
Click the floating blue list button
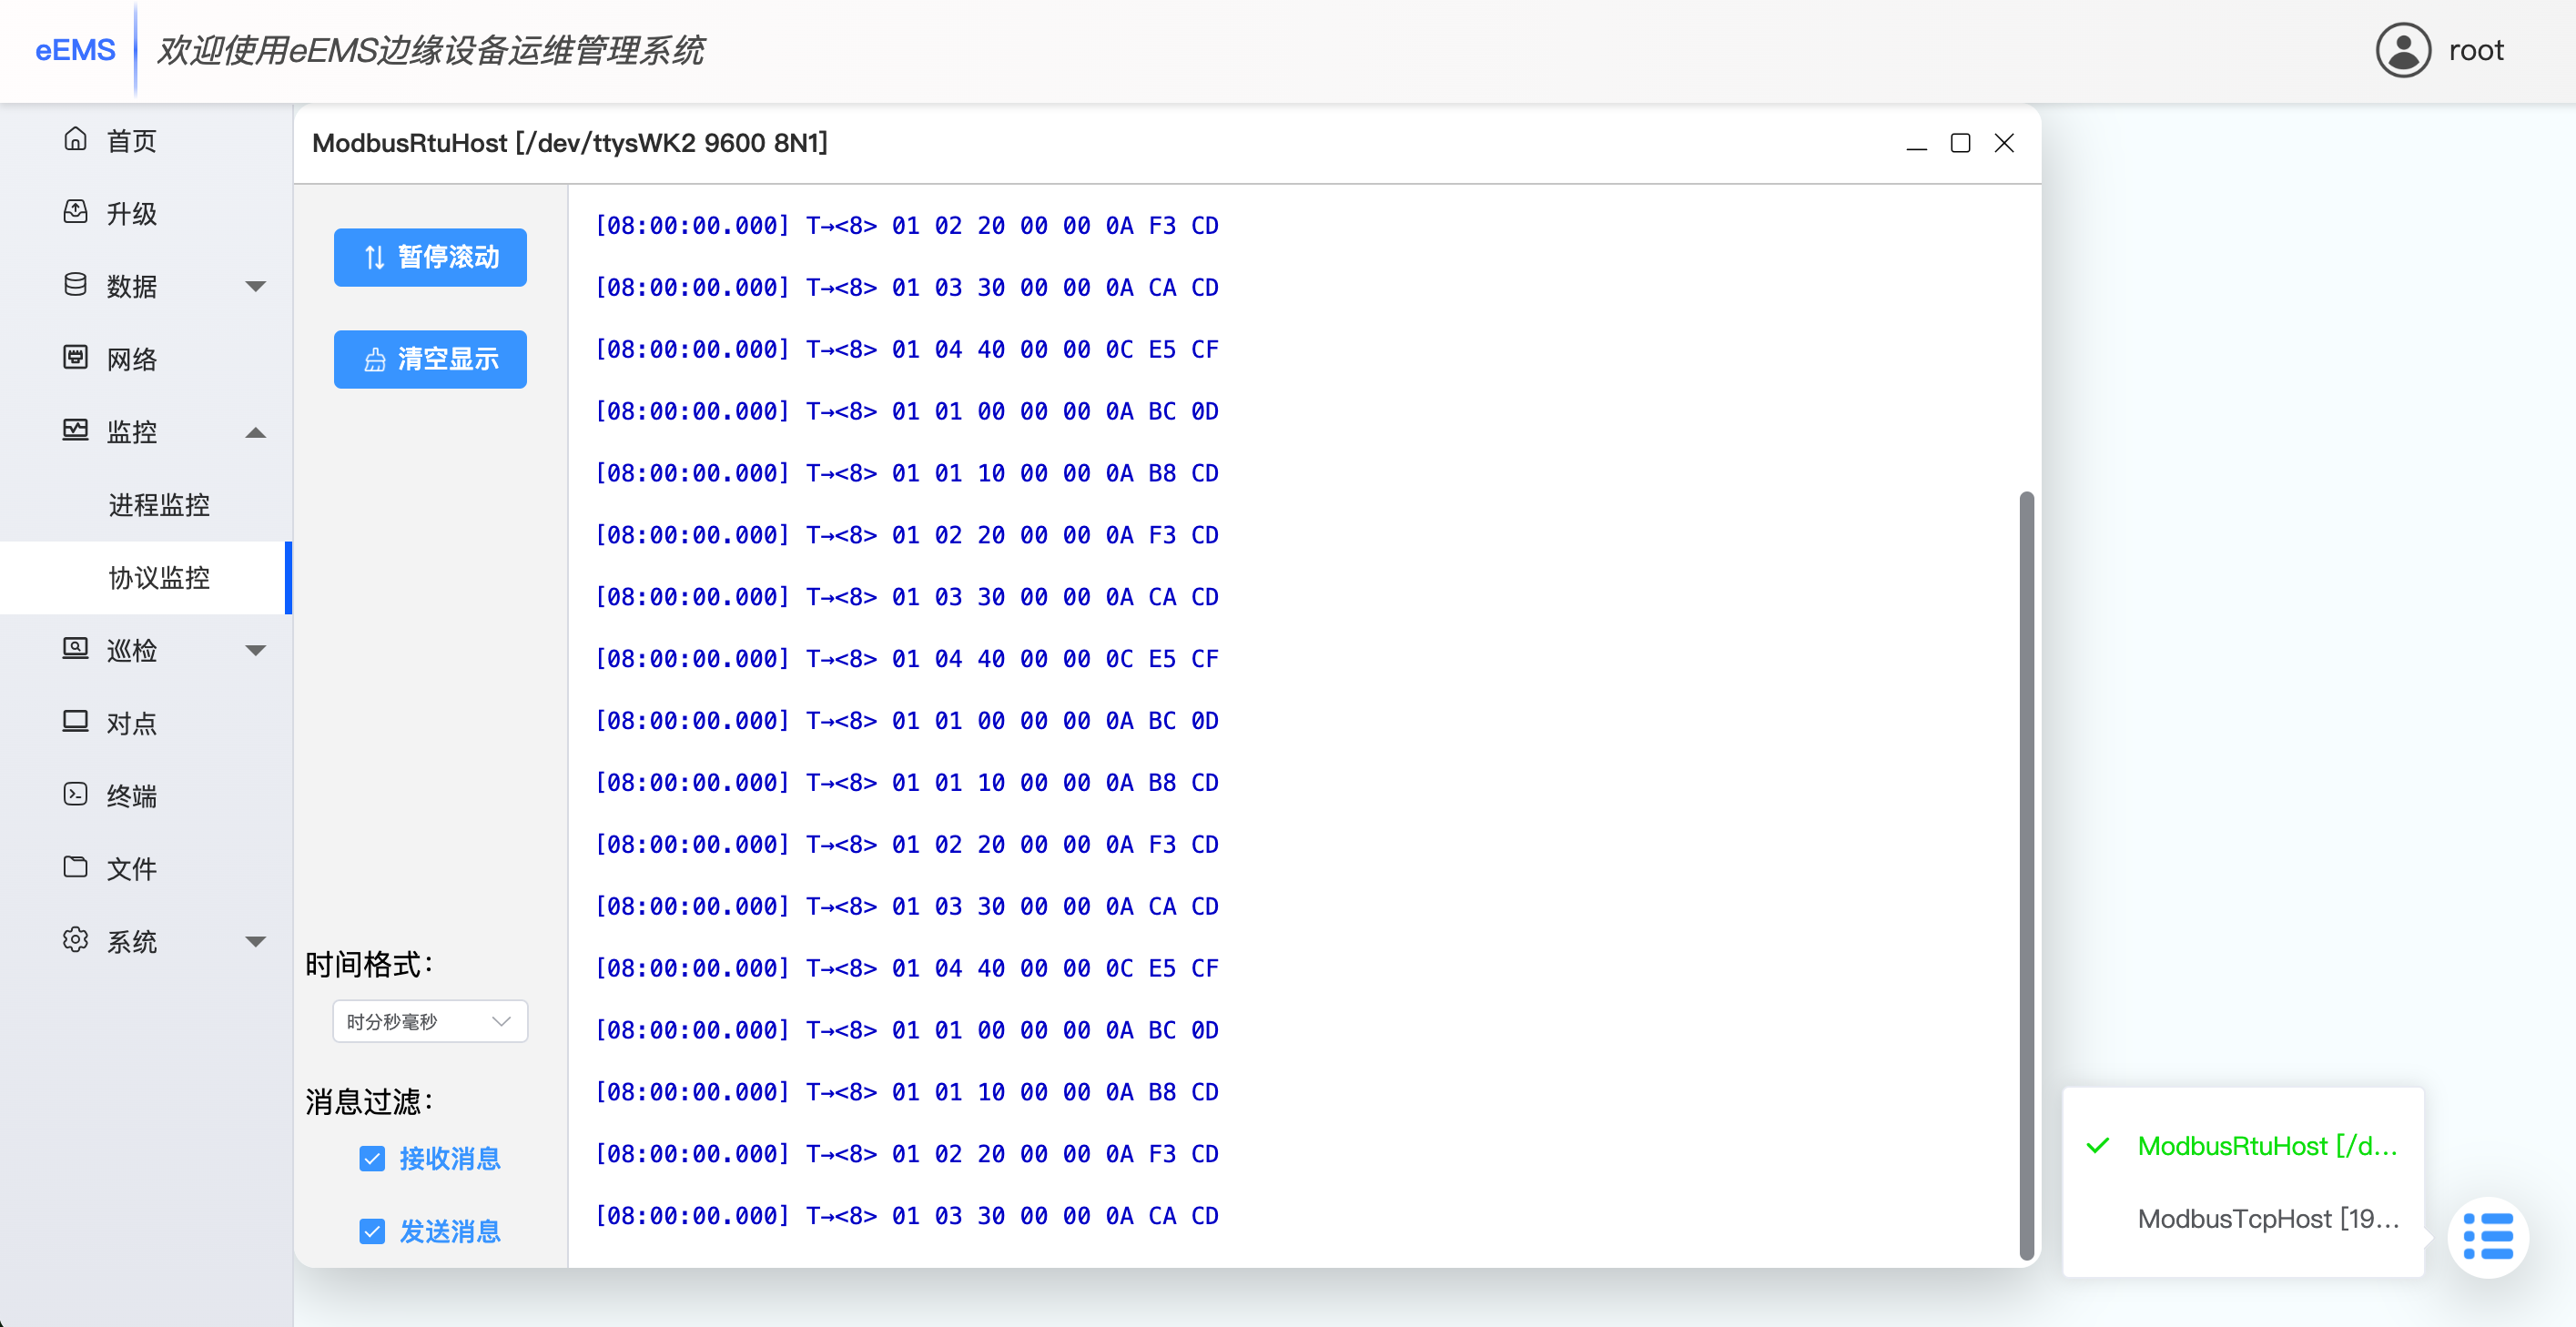pyautogui.click(x=2488, y=1237)
